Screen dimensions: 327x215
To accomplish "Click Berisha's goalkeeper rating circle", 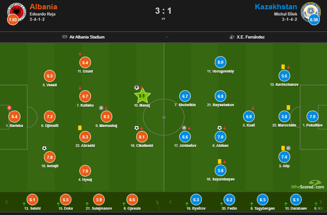I will pyautogui.click(x=15, y=116).
